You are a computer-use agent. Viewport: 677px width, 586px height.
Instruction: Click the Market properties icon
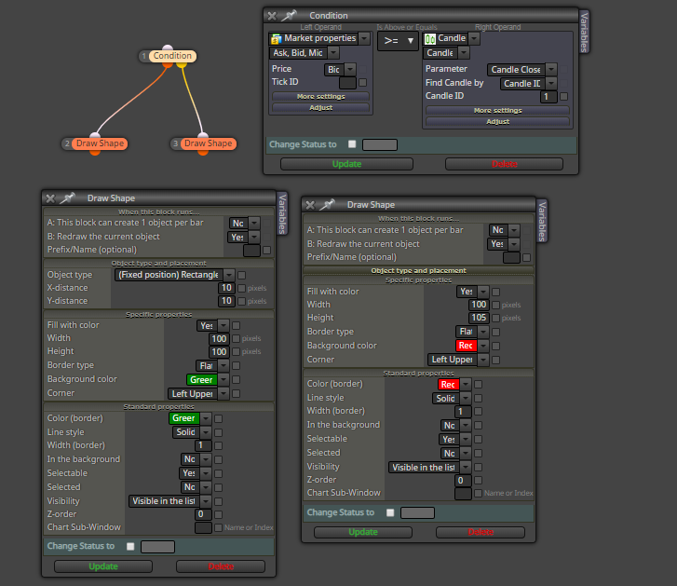click(276, 39)
